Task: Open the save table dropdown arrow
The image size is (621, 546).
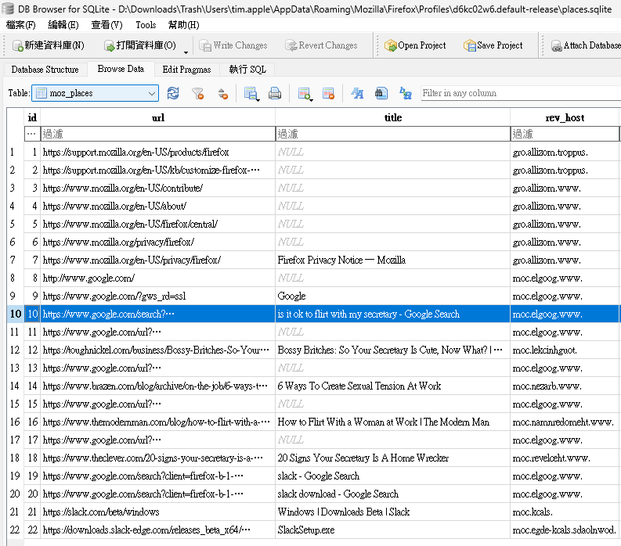Action: 258,99
